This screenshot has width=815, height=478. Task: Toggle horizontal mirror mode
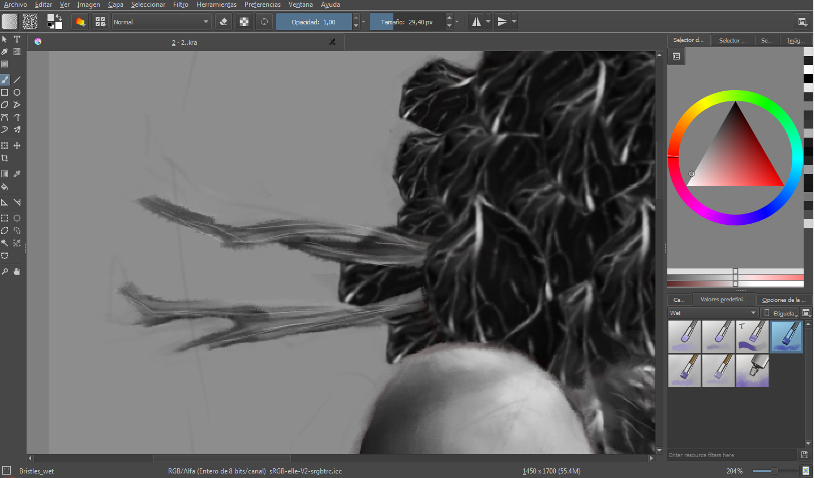click(x=477, y=22)
